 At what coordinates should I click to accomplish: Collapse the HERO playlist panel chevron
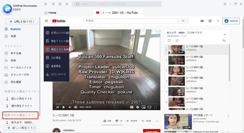[x=225, y=34]
